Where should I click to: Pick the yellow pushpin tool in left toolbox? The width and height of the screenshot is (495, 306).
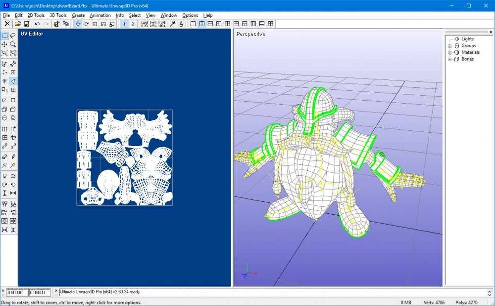coord(13,165)
